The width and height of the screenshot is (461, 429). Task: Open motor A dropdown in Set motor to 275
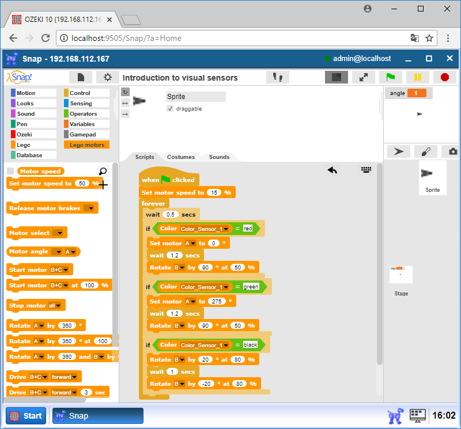pyautogui.click(x=190, y=302)
